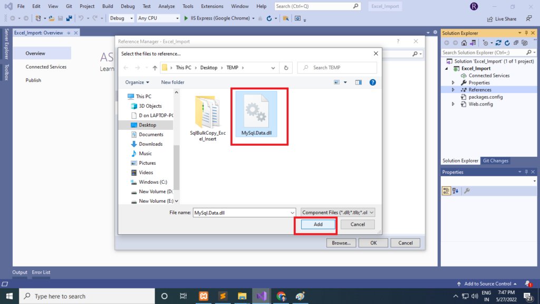Select Connected Services in left Overview list
The width and height of the screenshot is (540, 304).
46,67
